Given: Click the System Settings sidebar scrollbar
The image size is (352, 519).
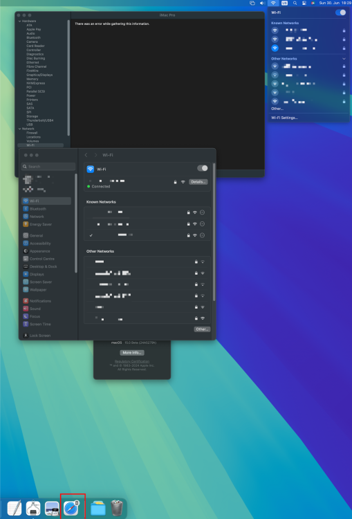Looking at the screenshot, I should pos(76,224).
